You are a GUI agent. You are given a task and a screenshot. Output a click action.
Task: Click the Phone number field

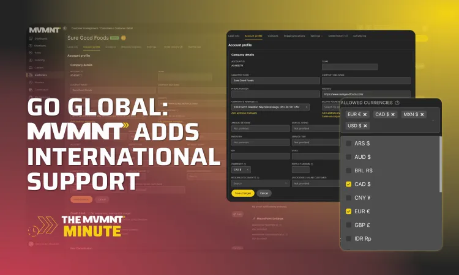275,94
